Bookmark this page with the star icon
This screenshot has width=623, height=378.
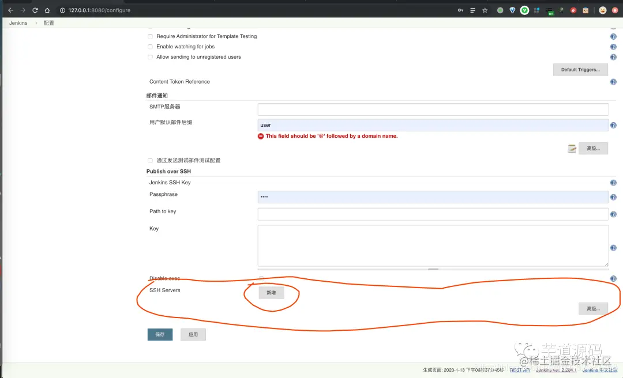pos(485,10)
